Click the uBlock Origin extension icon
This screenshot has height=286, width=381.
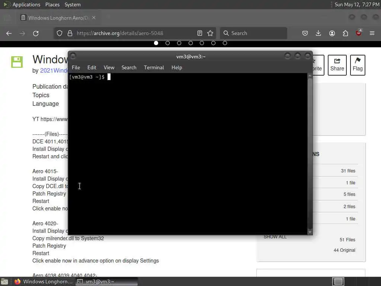(359, 33)
